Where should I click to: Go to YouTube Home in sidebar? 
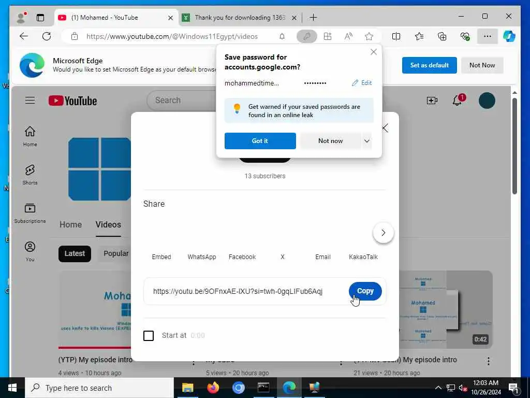30,136
